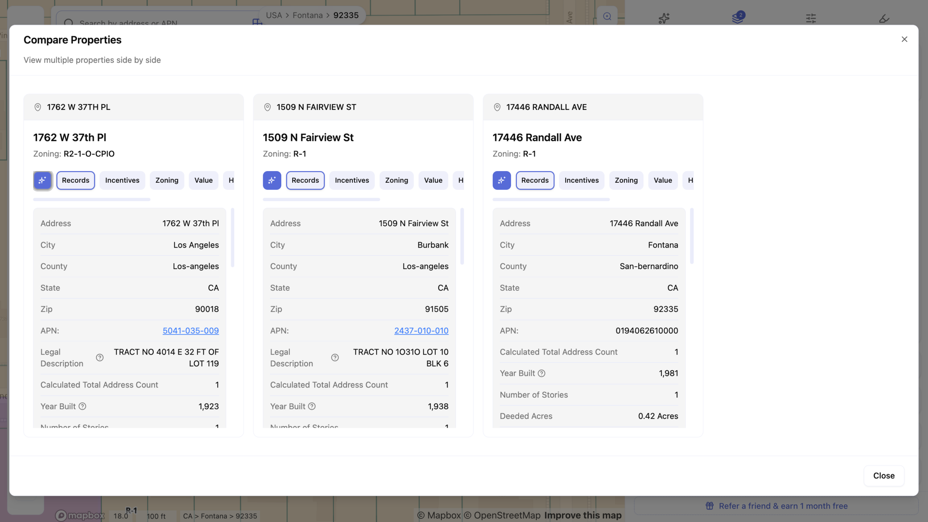Click heading 17446 Randall Ave title
The height and width of the screenshot is (522, 928).
point(537,138)
